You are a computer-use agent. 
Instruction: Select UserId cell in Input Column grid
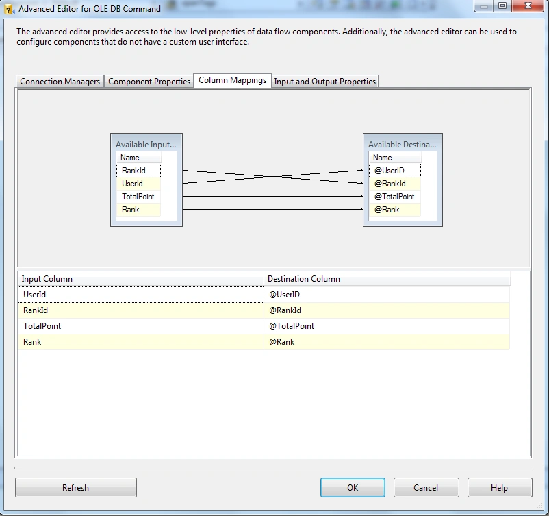click(x=141, y=295)
